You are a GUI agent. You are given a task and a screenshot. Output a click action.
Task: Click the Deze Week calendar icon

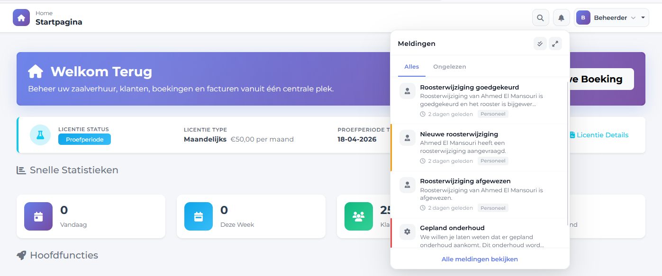point(198,216)
